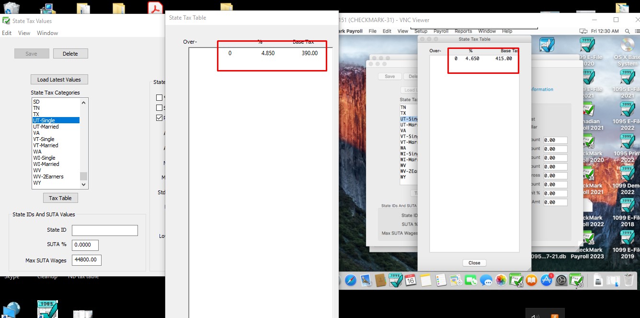Open the Help menu in Mac menu bar
This screenshot has height=318, width=640.
(507, 31)
